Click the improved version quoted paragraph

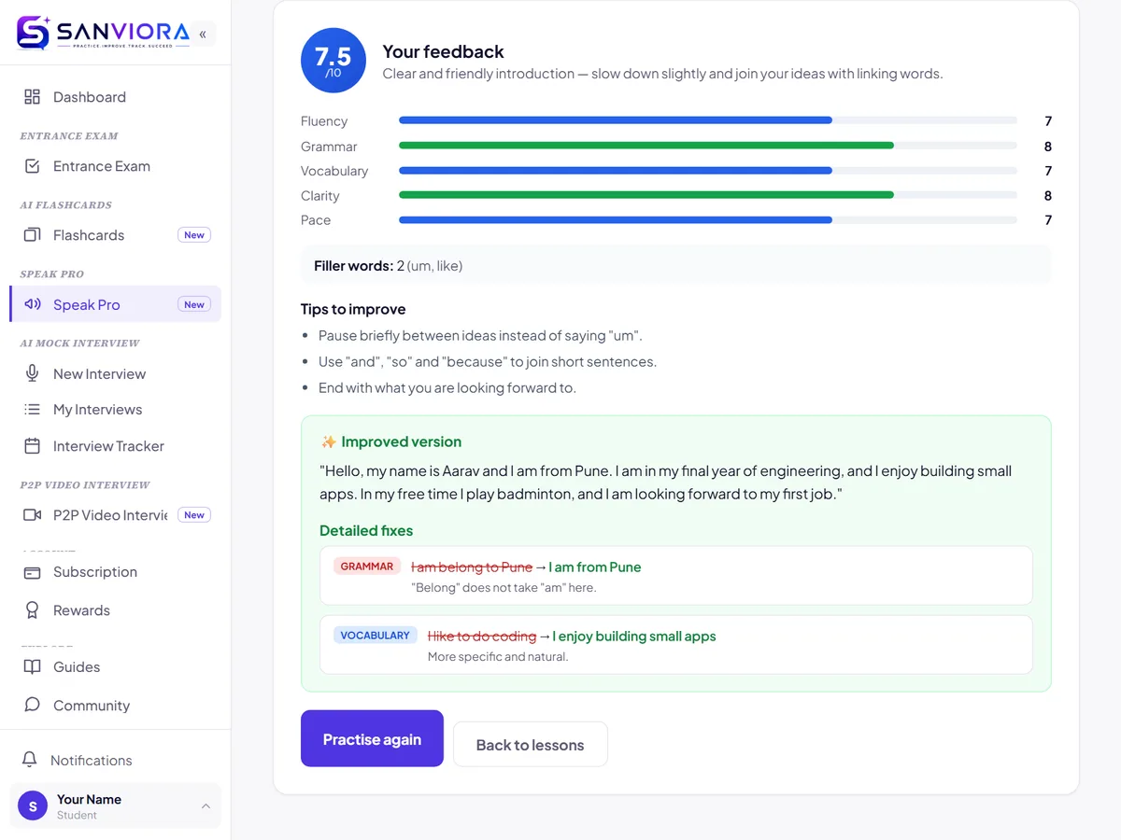(x=666, y=483)
